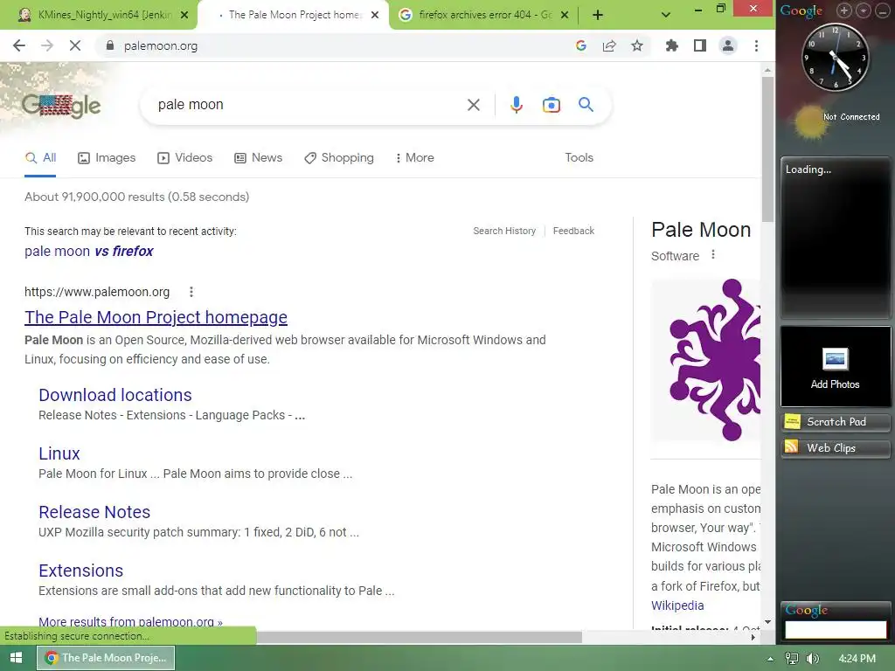This screenshot has width=895, height=671.
Task: Switch to Videos results
Action: [185, 158]
